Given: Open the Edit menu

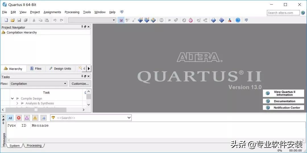Looking at the screenshot, I should (x=13, y=12).
